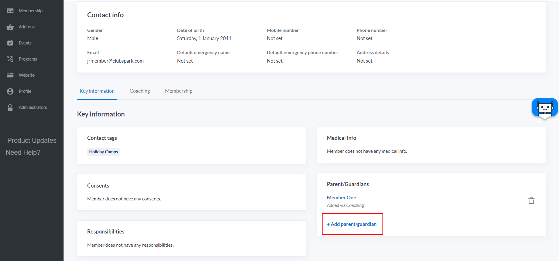This screenshot has width=559, height=261.
Task: Click the Events calendar icon
Action: pos(10,43)
